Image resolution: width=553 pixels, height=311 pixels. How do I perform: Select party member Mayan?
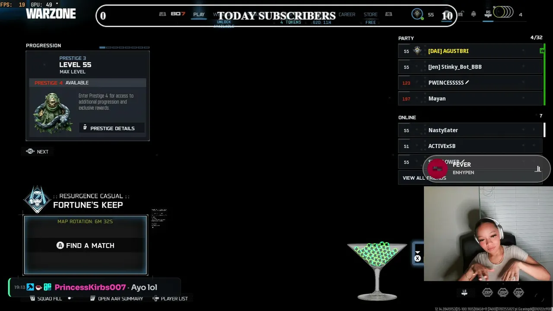(470, 98)
